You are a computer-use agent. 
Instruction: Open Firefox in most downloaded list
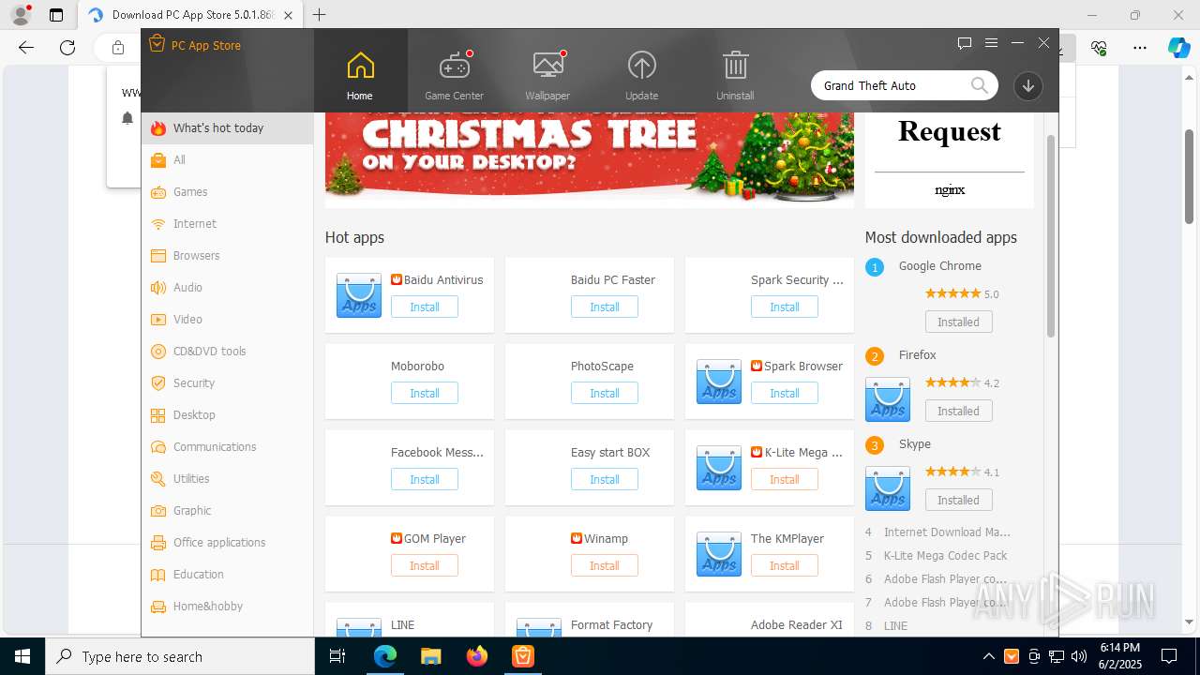[x=917, y=355]
